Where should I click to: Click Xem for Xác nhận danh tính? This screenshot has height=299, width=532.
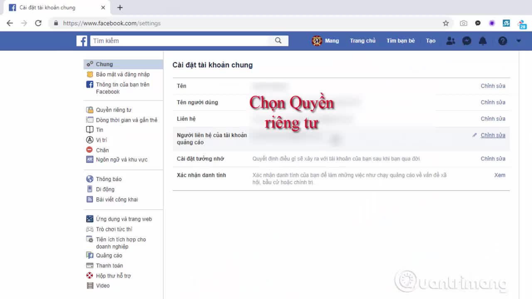pos(500,175)
